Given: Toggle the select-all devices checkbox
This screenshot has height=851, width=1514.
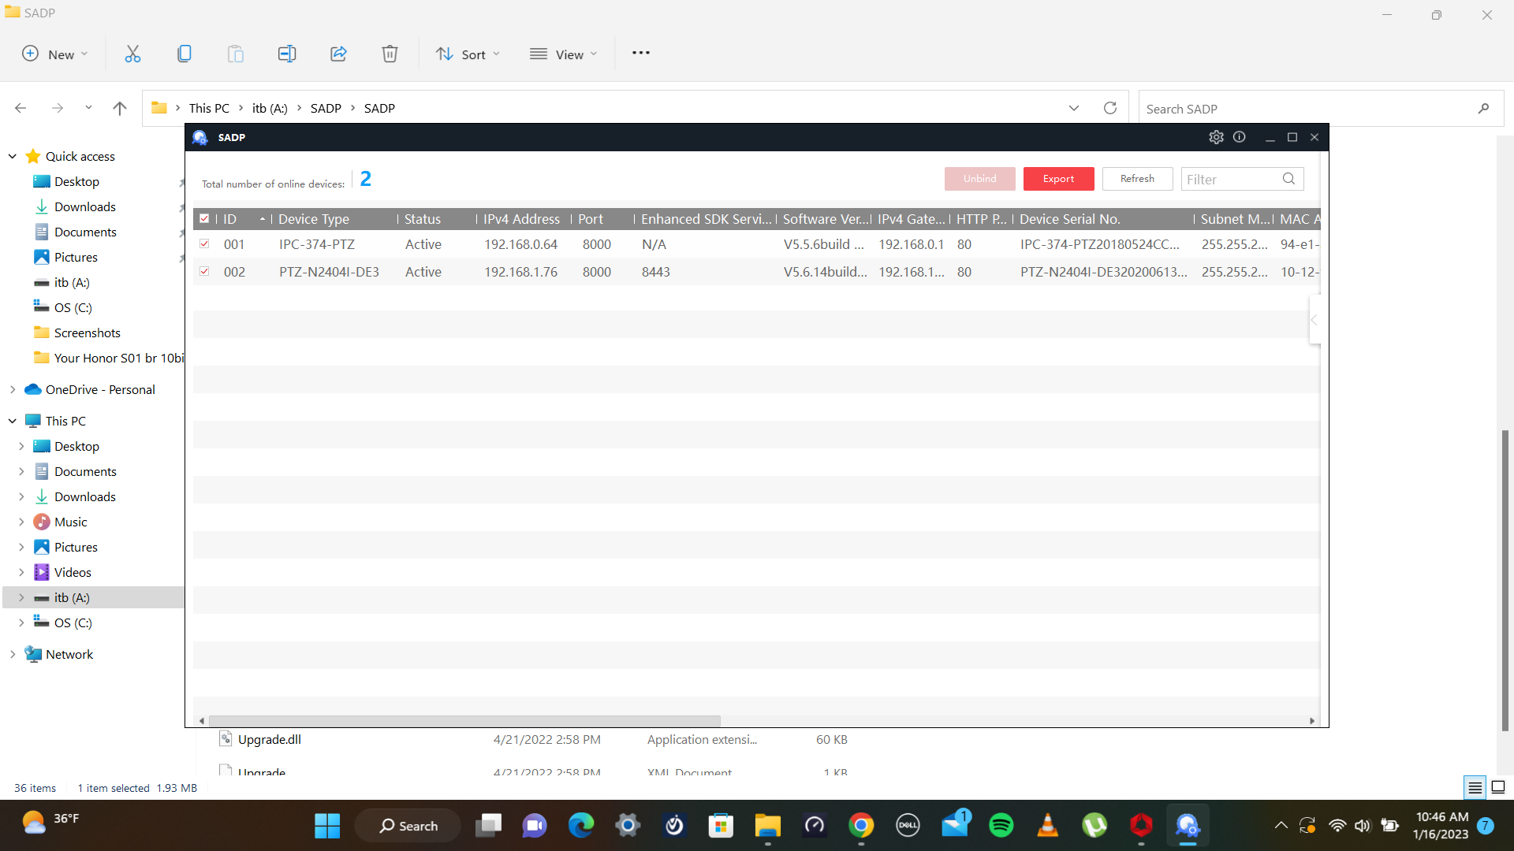Looking at the screenshot, I should [x=204, y=219].
